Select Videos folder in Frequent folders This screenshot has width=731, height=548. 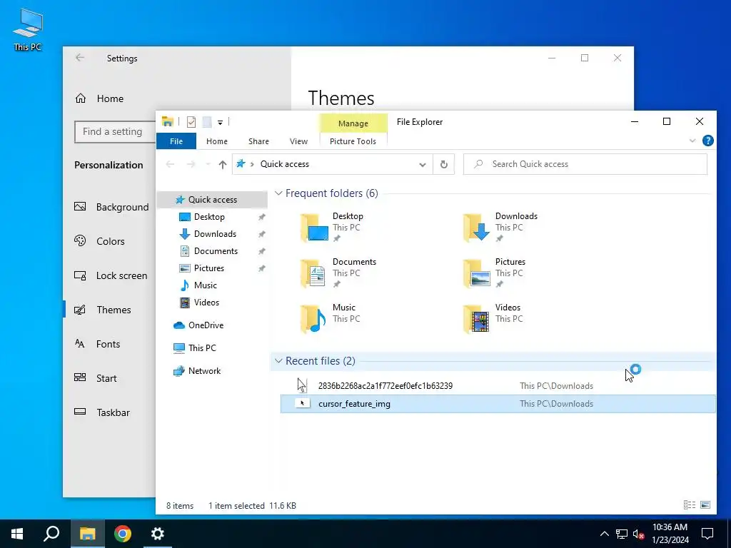[493, 319]
